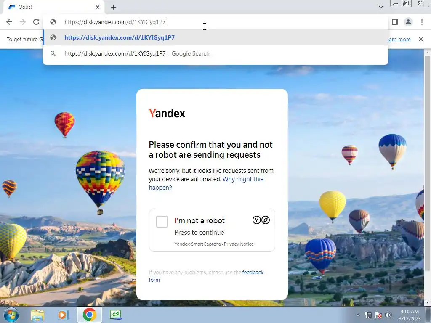Check the I'm not a robot box
The image size is (431, 323).
pyautogui.click(x=162, y=221)
